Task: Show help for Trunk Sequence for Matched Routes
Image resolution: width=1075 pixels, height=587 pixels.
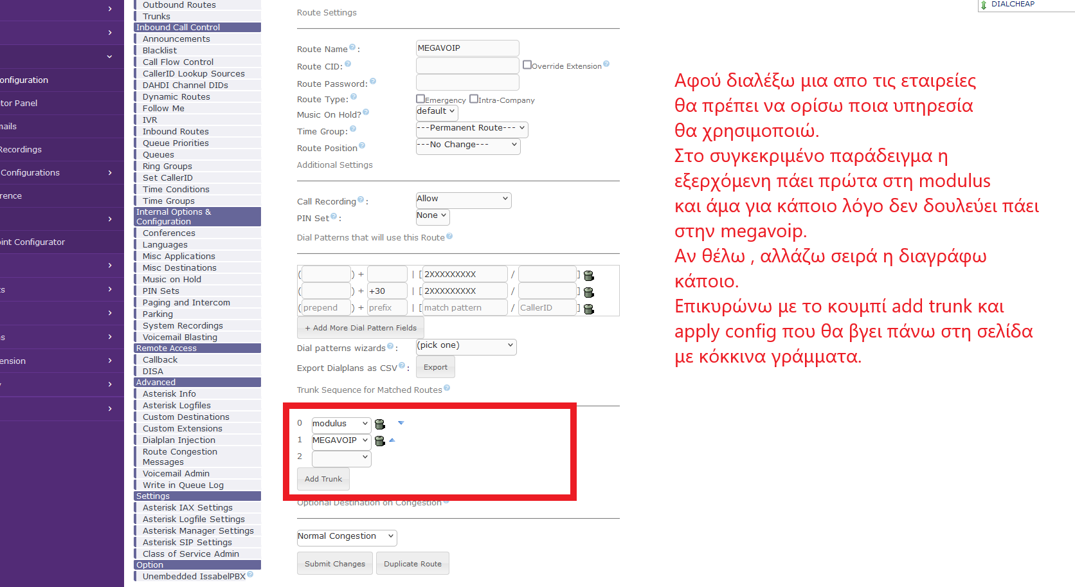Action: [x=447, y=388]
